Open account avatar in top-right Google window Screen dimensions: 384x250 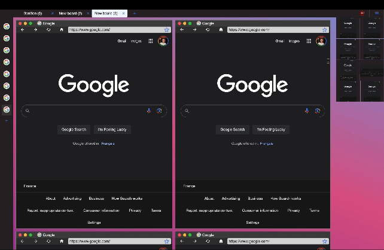point(321,41)
